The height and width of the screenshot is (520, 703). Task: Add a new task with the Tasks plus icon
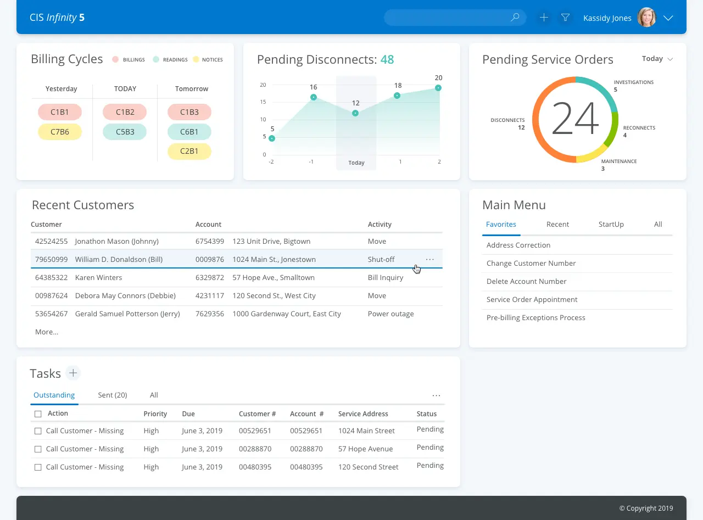[72, 373]
